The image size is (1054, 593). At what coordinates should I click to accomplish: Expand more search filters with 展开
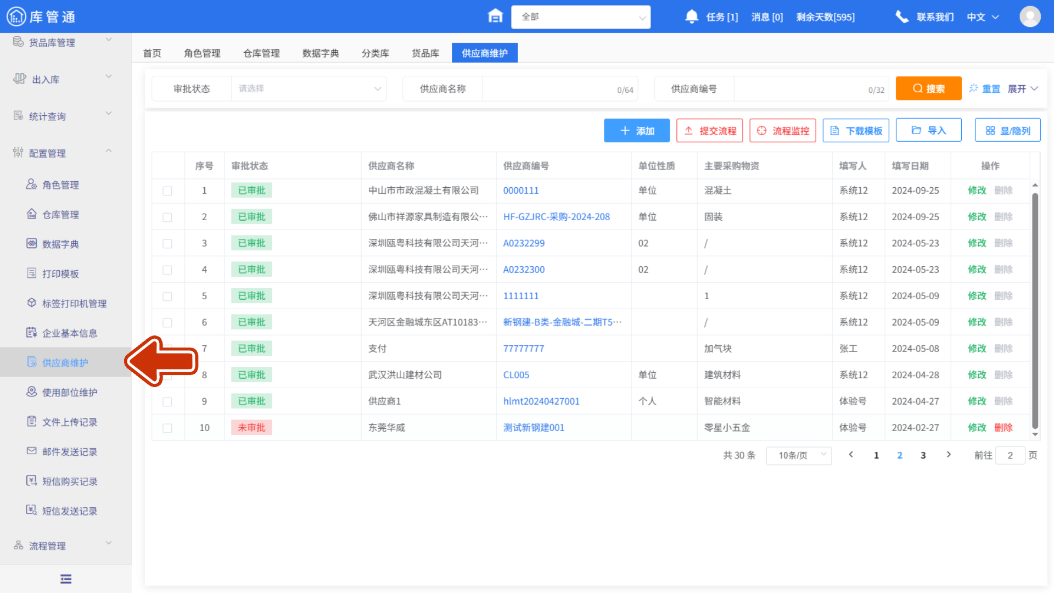(1023, 88)
